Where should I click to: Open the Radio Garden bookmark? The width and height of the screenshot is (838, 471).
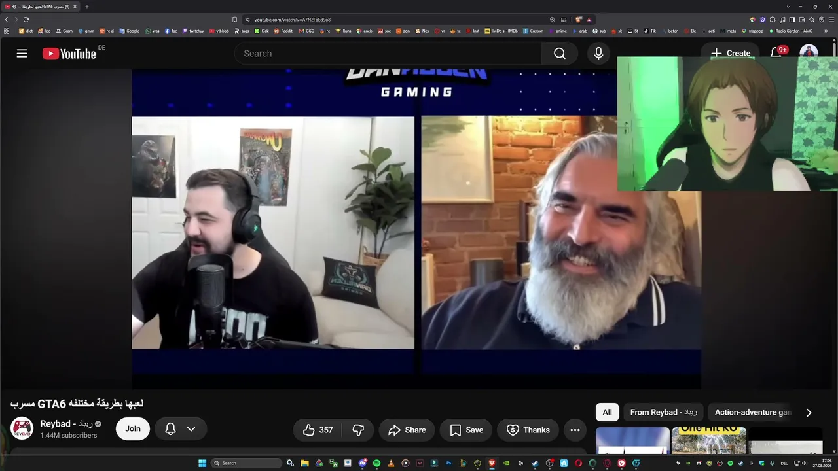(790, 31)
